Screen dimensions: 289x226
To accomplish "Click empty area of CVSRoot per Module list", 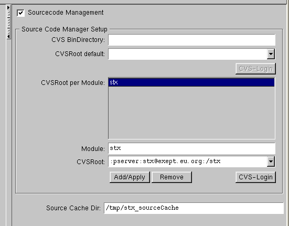I will 191,112.
